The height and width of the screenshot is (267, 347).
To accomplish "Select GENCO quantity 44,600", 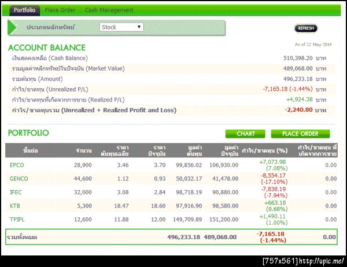I will click(83, 179).
